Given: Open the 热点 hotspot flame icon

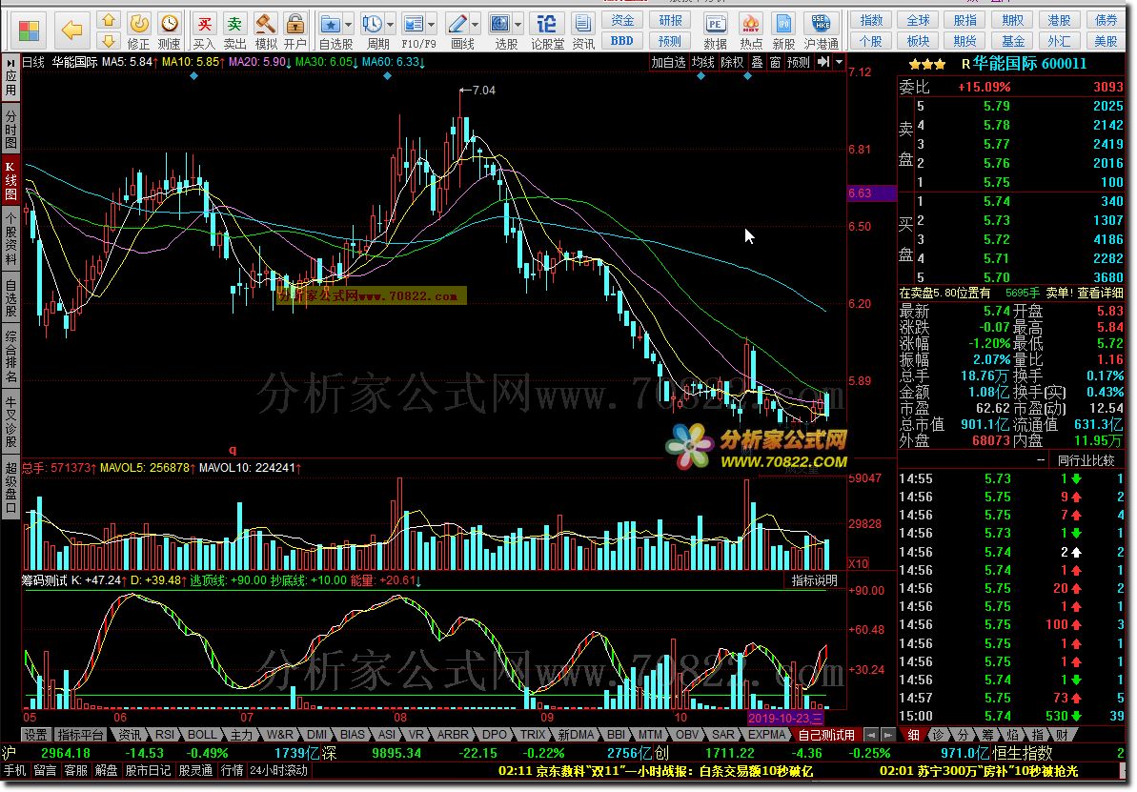Looking at the screenshot, I should click(x=750, y=31).
